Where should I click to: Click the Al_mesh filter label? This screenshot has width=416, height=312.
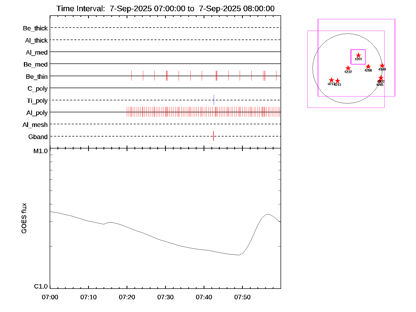pyautogui.click(x=35, y=125)
